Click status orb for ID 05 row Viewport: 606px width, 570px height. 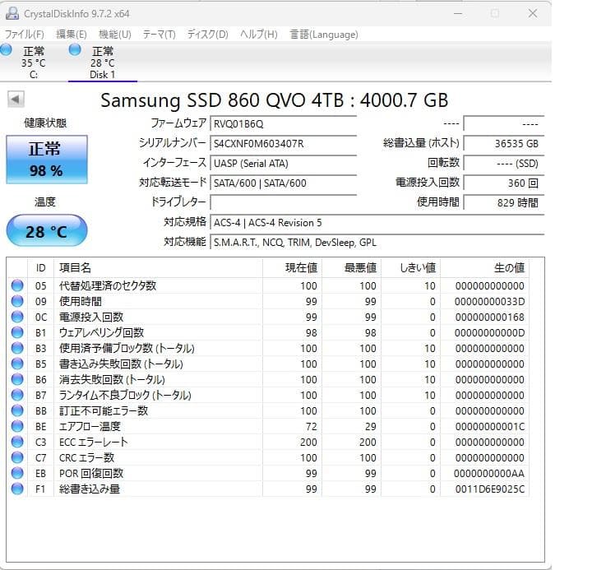point(17,285)
